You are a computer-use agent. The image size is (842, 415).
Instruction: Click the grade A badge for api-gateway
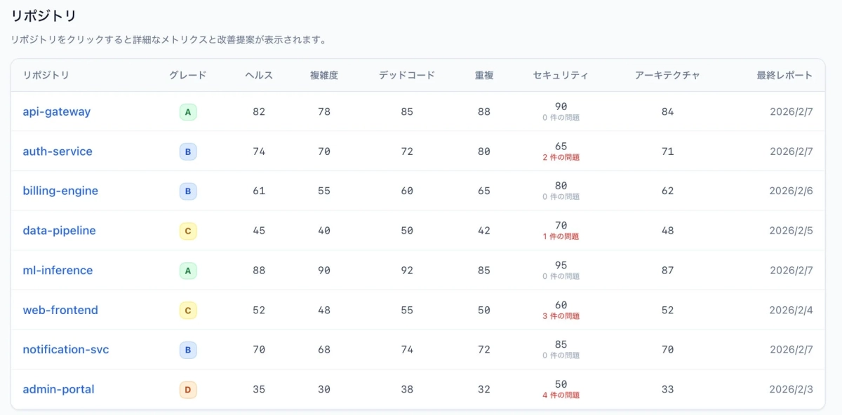pyautogui.click(x=187, y=111)
